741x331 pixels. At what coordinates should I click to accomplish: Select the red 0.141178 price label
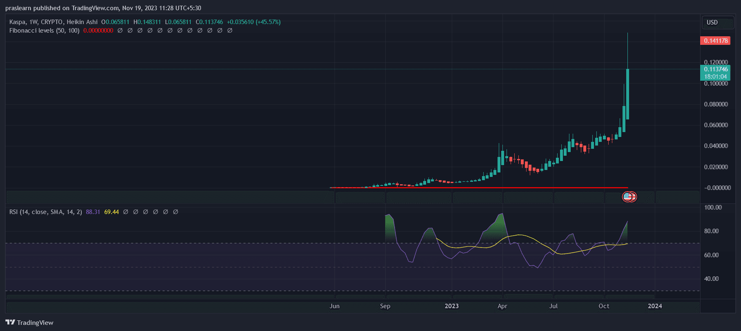click(715, 41)
